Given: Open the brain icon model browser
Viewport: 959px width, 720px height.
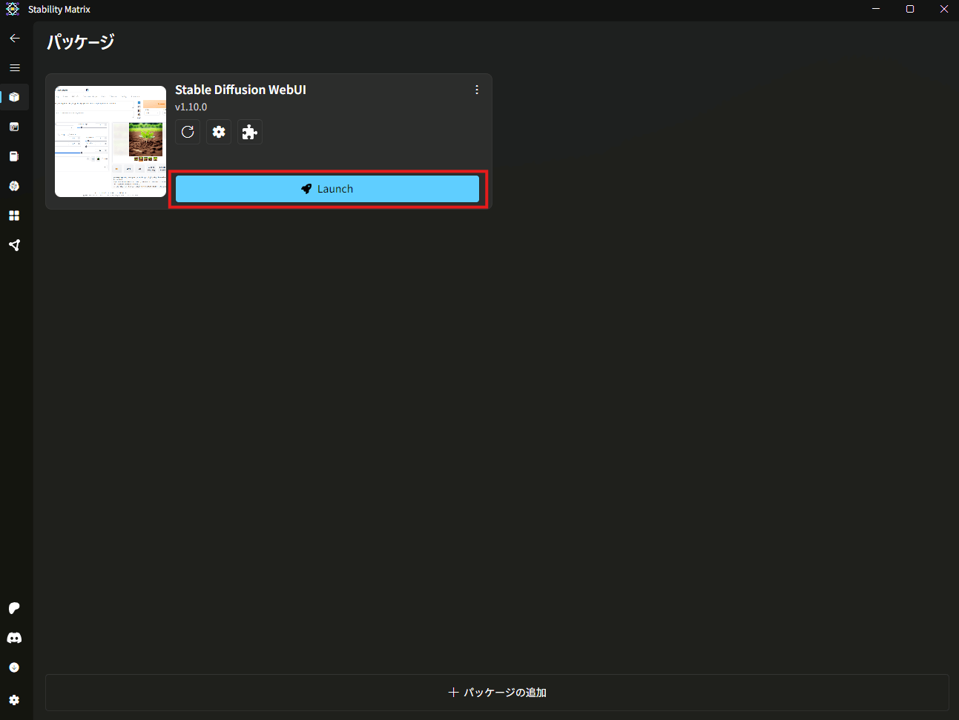Looking at the screenshot, I should [14, 186].
